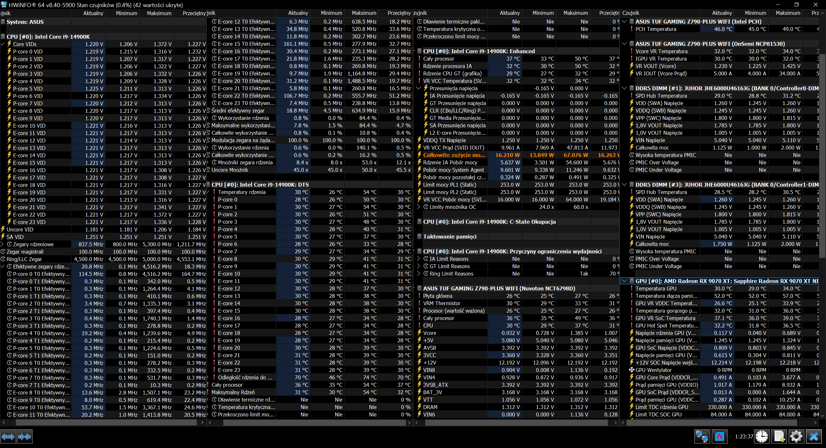Viewport: 826px width, 448px height.
Task: Click the Maksimum column header in first panel
Action: 159,13
